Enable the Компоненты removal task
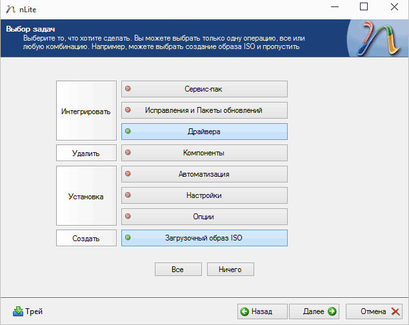The height and width of the screenshot is (325, 409). (x=204, y=153)
